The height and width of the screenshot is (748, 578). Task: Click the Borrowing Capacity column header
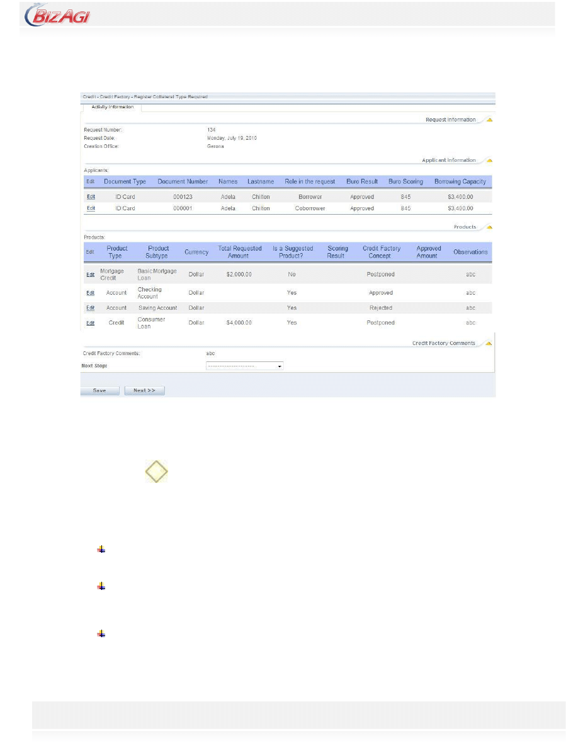[460, 181]
